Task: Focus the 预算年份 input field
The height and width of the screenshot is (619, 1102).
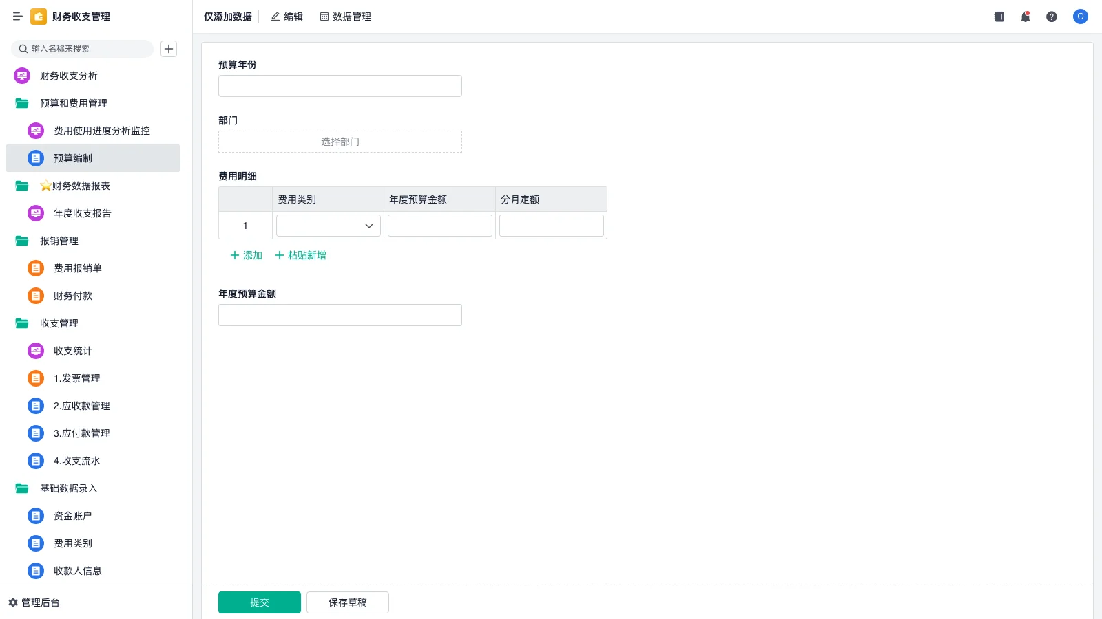Action: tap(340, 86)
